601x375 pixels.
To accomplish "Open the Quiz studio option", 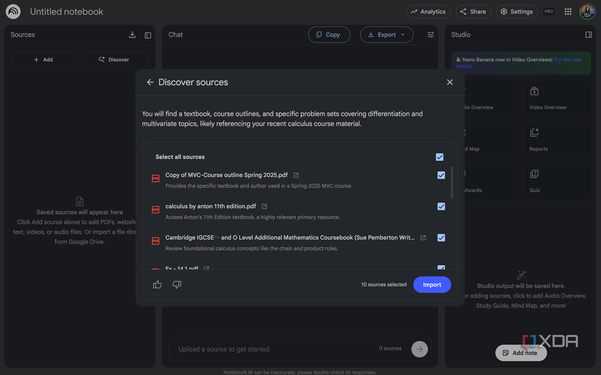I will [535, 181].
